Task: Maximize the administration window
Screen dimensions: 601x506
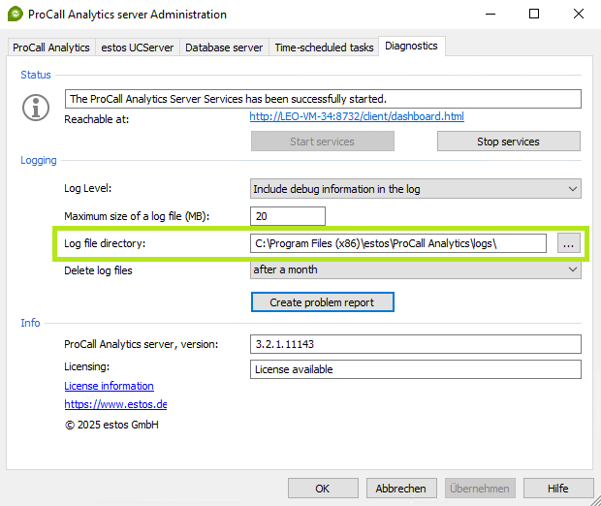Action: tap(534, 15)
